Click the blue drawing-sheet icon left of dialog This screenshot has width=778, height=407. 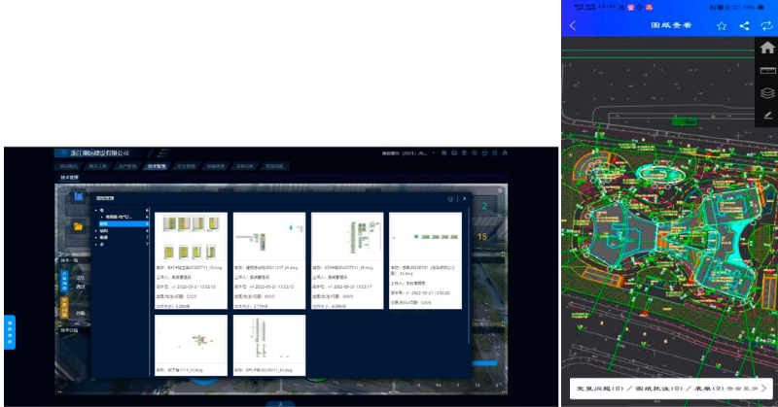coord(79,196)
